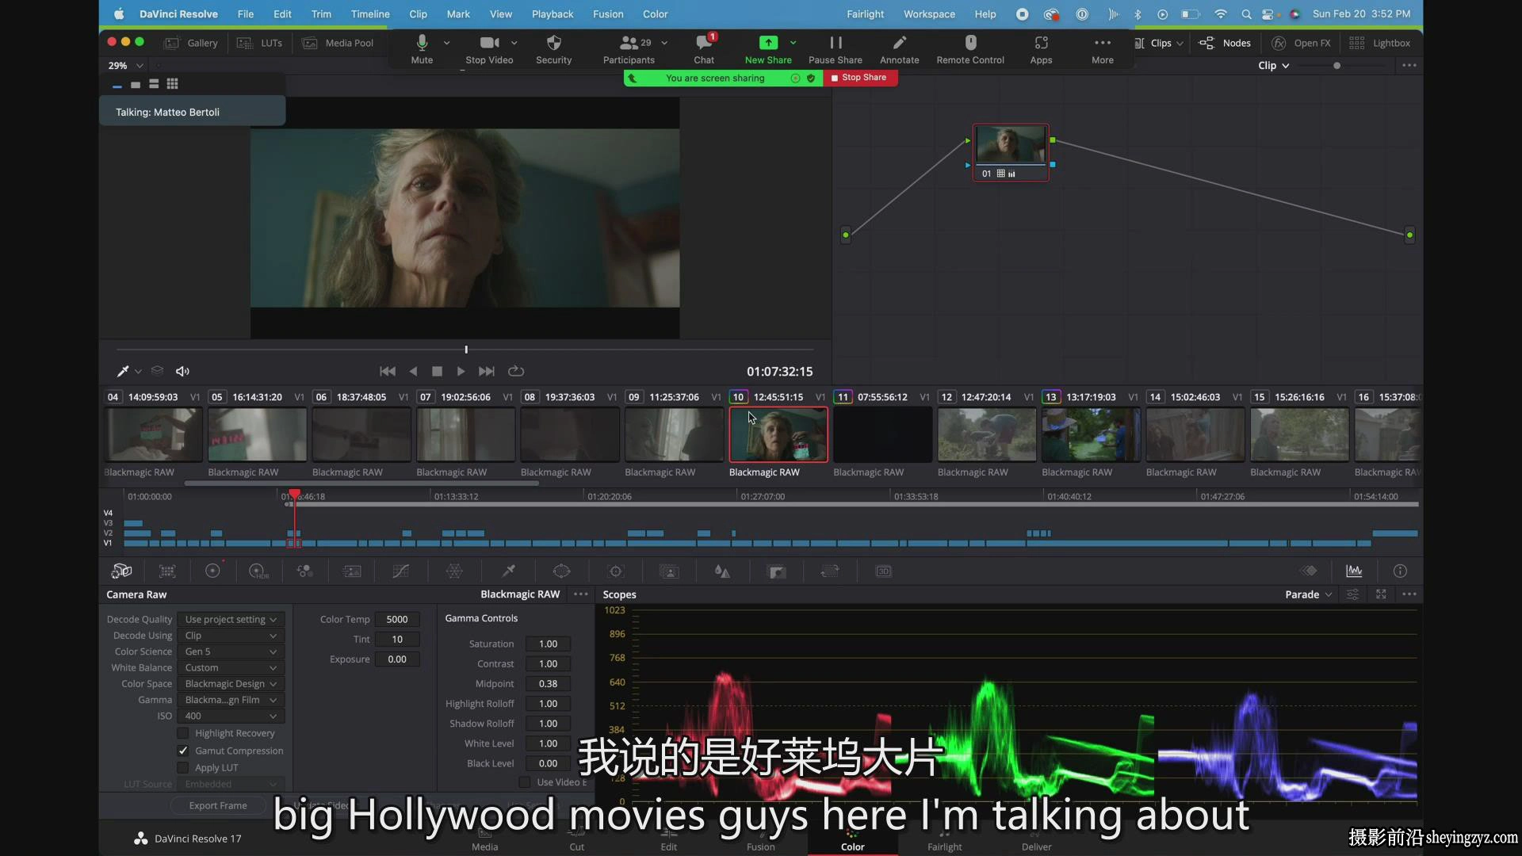Click the Export Frame button
The height and width of the screenshot is (856, 1522).
(x=218, y=805)
